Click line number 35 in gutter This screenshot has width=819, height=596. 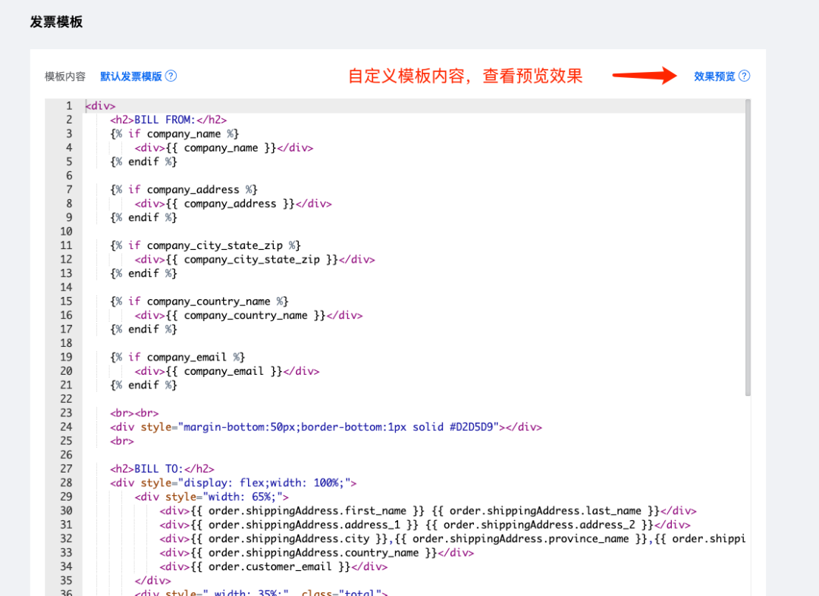click(x=66, y=581)
